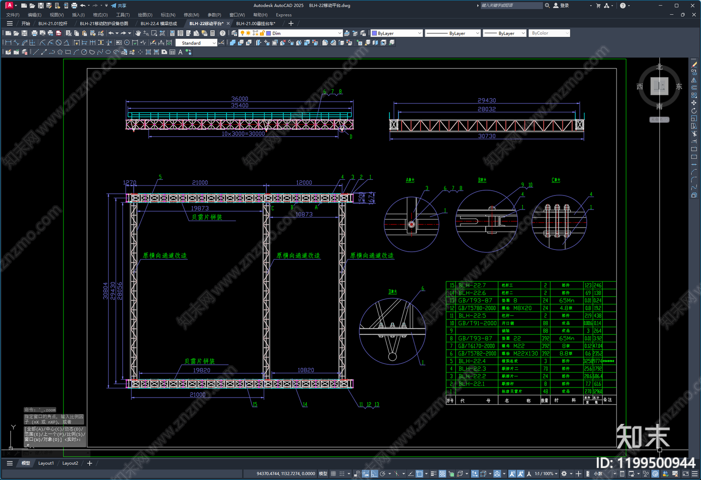The image size is (701, 480).
Task: Open the ByLayer lineweight dropdown
Action: pos(504,33)
